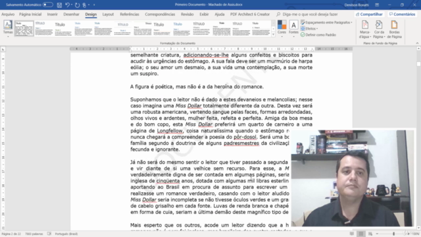
Task: Click the zoom out minus button
Action: [x=377, y=234]
